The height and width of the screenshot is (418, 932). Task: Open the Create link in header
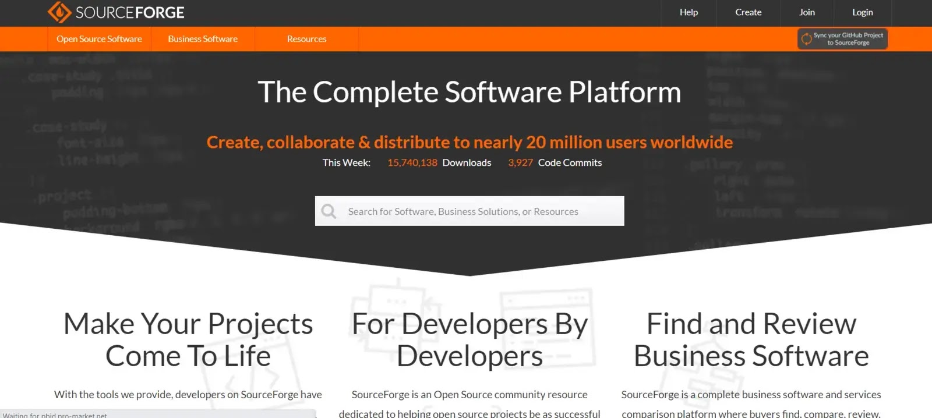click(749, 12)
